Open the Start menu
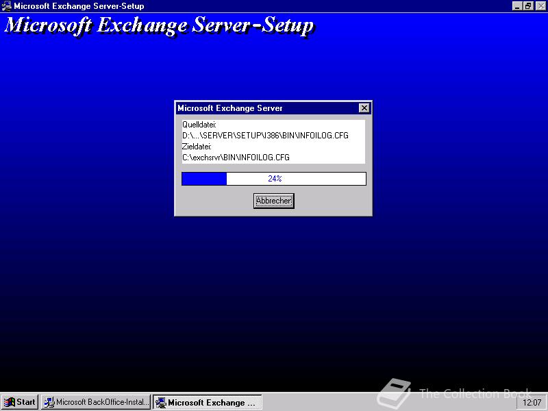The image size is (548, 411). click(20, 402)
